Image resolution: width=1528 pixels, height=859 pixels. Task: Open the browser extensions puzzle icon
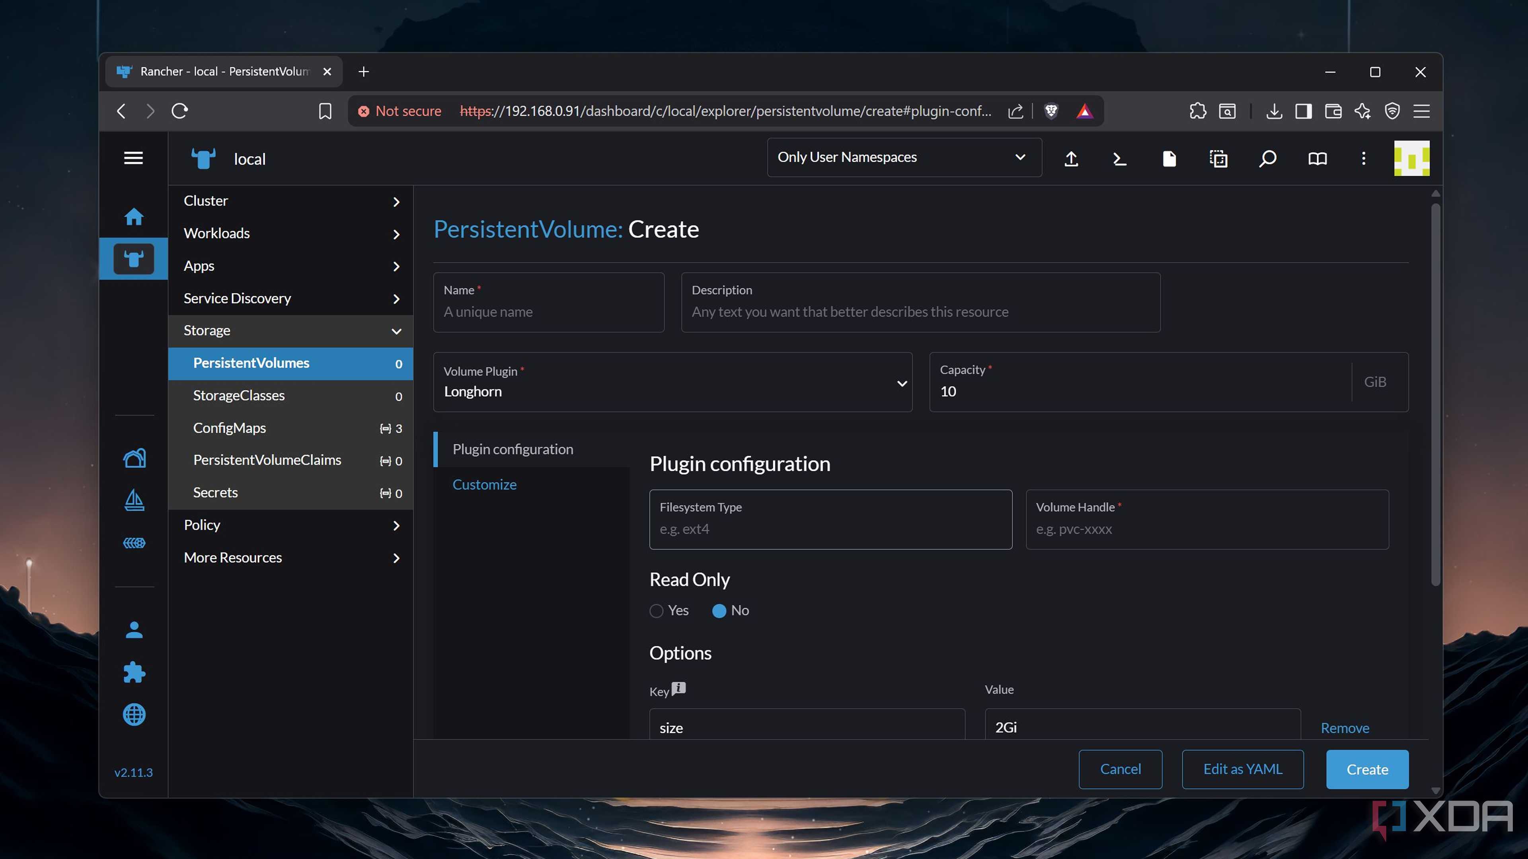[x=1198, y=111]
